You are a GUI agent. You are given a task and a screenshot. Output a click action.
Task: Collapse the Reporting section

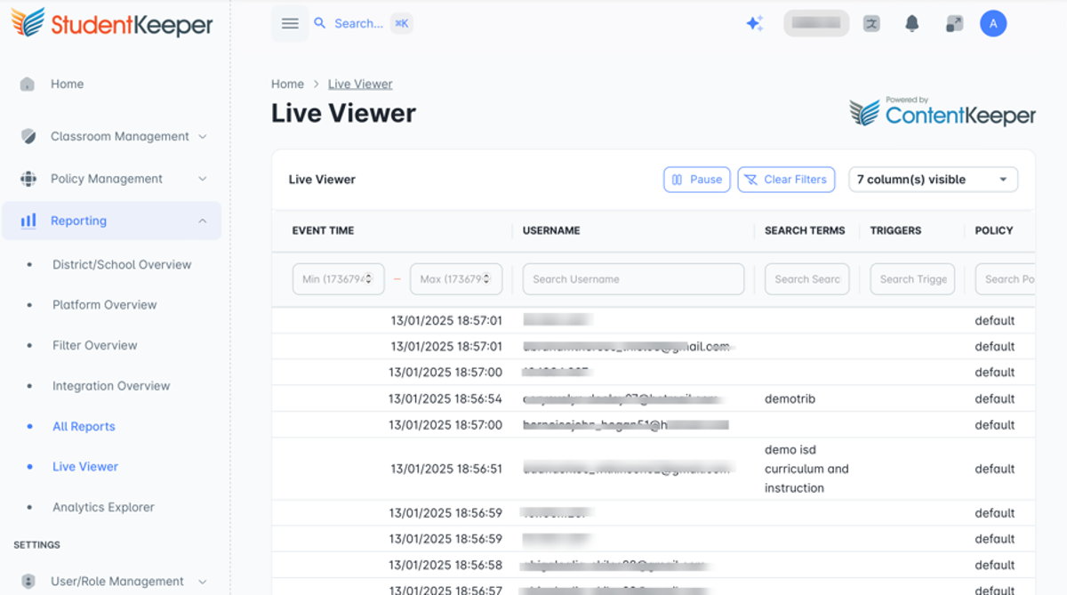(x=203, y=220)
